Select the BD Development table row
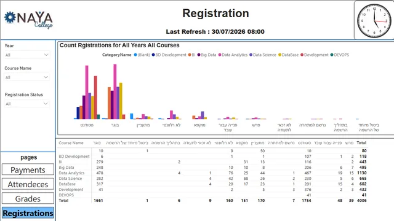Screen dimensions: 394x221 (212, 157)
